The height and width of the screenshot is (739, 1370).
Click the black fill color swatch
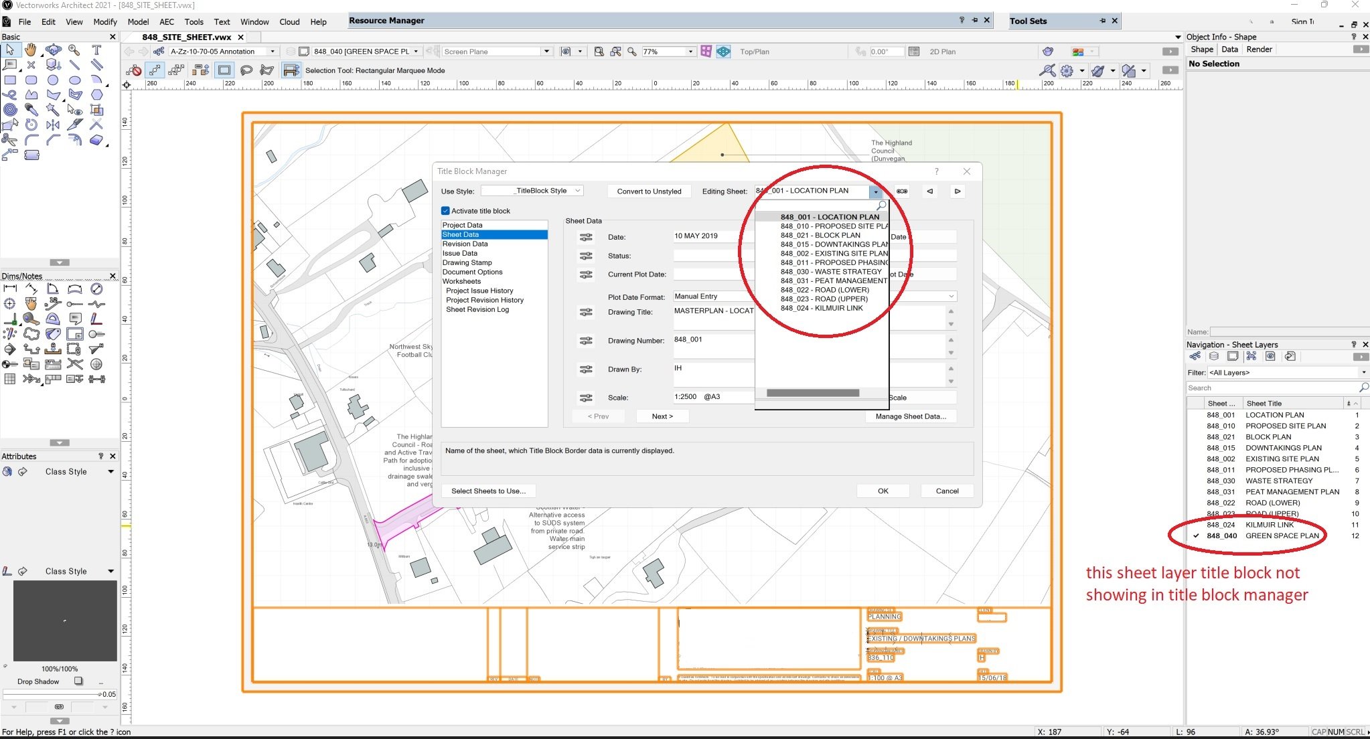point(64,621)
